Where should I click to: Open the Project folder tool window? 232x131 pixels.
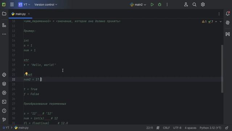click(4, 14)
